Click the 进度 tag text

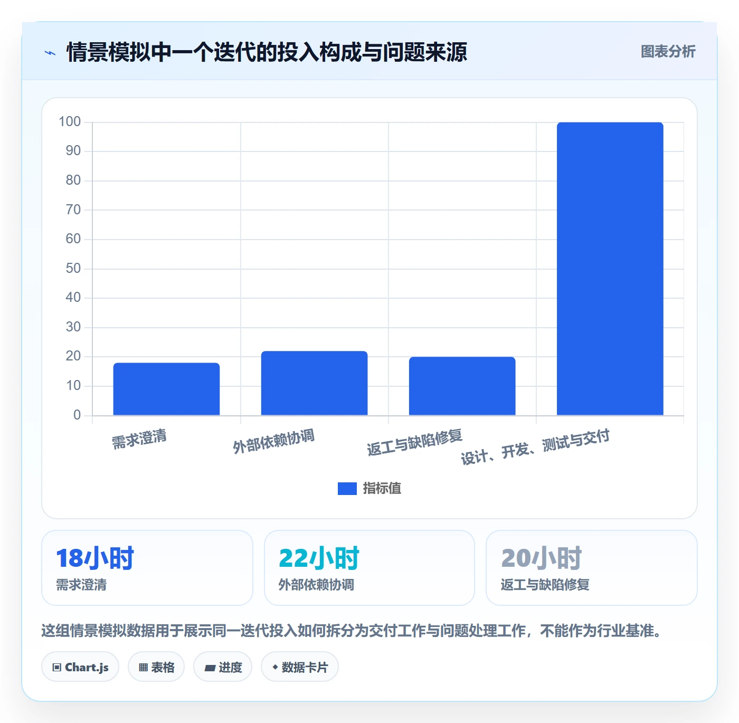[x=230, y=667]
